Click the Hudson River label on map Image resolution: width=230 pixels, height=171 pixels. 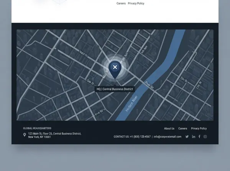point(131,103)
